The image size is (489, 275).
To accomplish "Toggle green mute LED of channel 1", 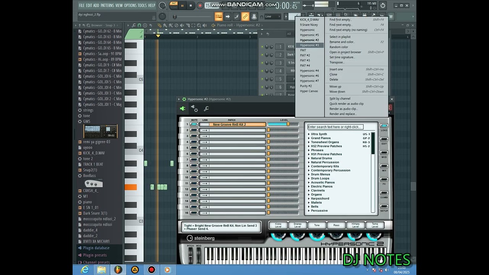I will click(x=262, y=47).
